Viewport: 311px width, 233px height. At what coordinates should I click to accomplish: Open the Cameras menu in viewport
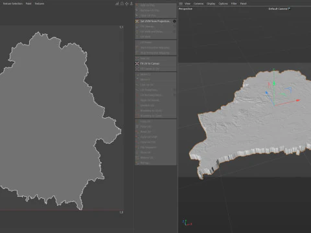198,3
